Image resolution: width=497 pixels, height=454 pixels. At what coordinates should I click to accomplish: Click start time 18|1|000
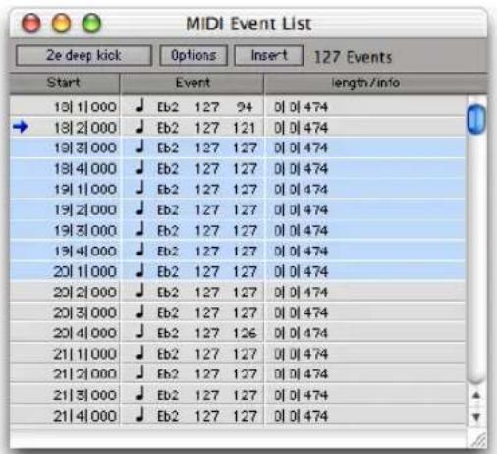click(85, 107)
